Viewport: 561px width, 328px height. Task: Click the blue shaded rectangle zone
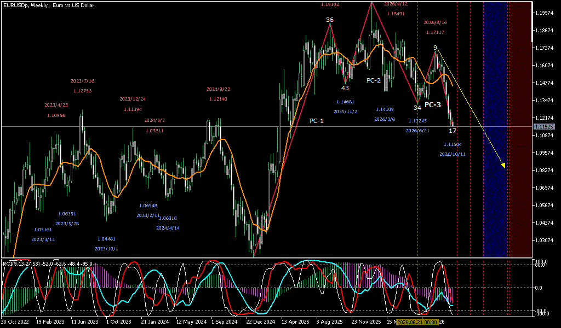[x=495, y=129]
